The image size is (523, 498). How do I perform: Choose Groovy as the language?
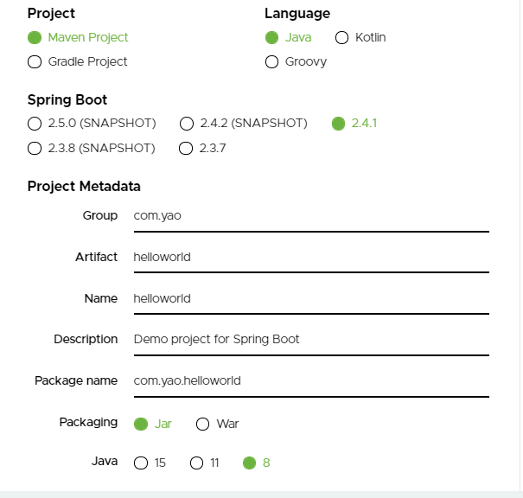point(271,62)
